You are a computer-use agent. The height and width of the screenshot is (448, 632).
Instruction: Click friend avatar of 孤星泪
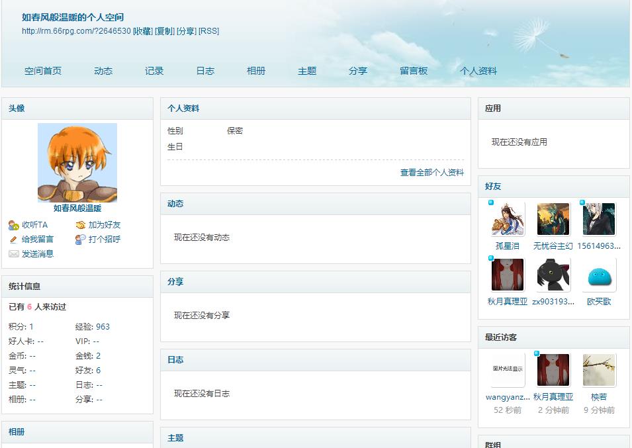[x=508, y=219]
